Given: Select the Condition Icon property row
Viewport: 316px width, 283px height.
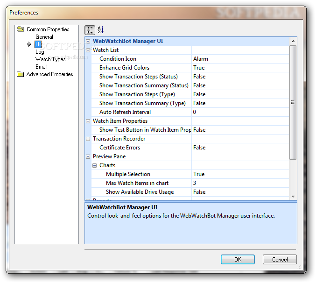Looking at the screenshot, I should [190, 59].
